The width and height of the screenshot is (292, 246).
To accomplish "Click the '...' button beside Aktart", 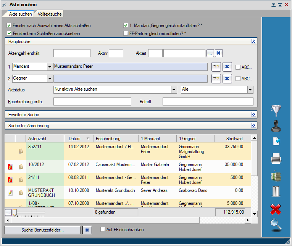I will pyautogui.click(x=210, y=53).
